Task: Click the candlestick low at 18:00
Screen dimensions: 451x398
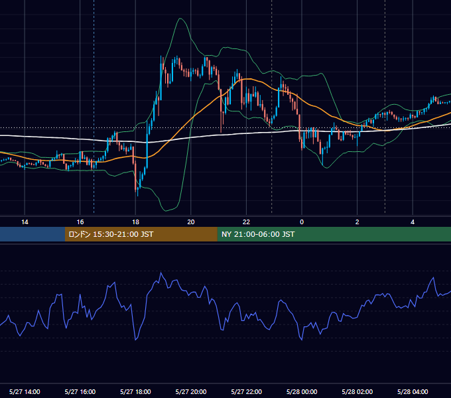Action: click(137, 194)
